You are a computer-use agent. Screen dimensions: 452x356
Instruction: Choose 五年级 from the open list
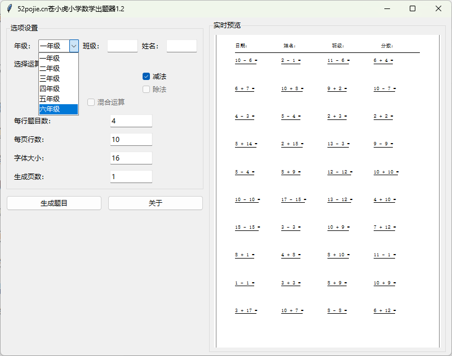click(x=58, y=99)
